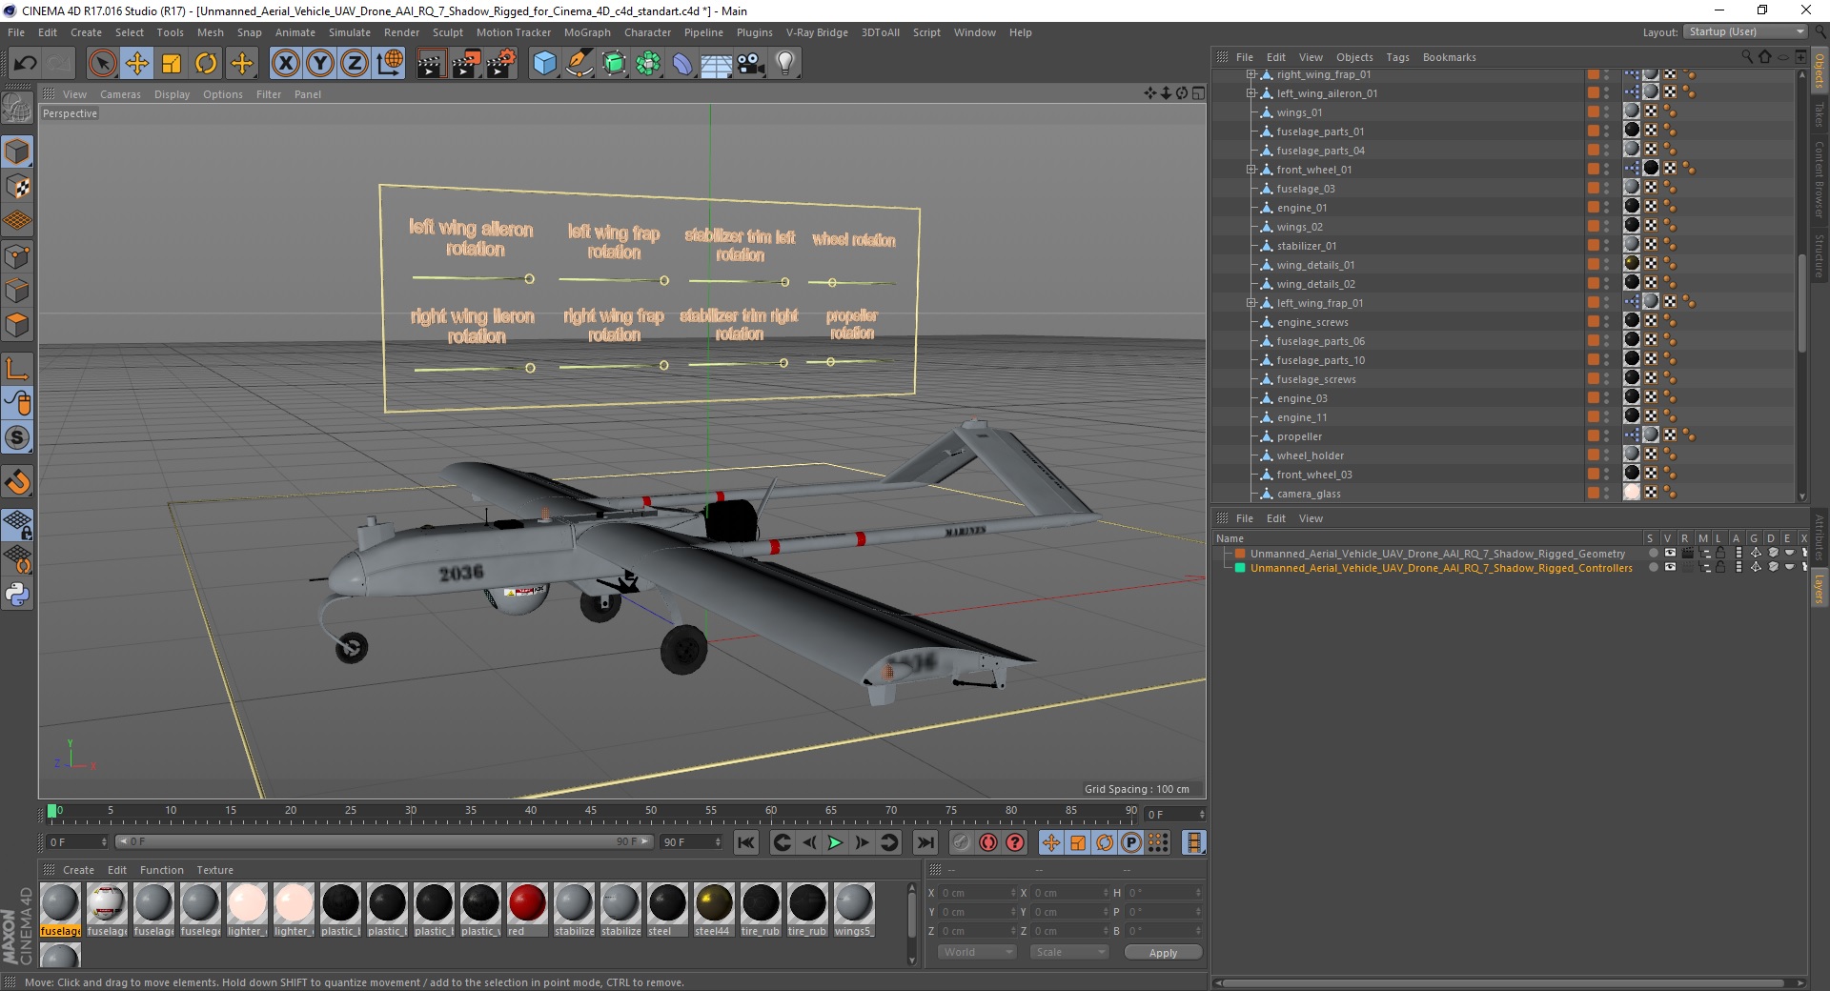Image resolution: width=1830 pixels, height=991 pixels.
Task: Toggle layer visibility for Rigged_Controllers layer
Action: tap(1670, 567)
